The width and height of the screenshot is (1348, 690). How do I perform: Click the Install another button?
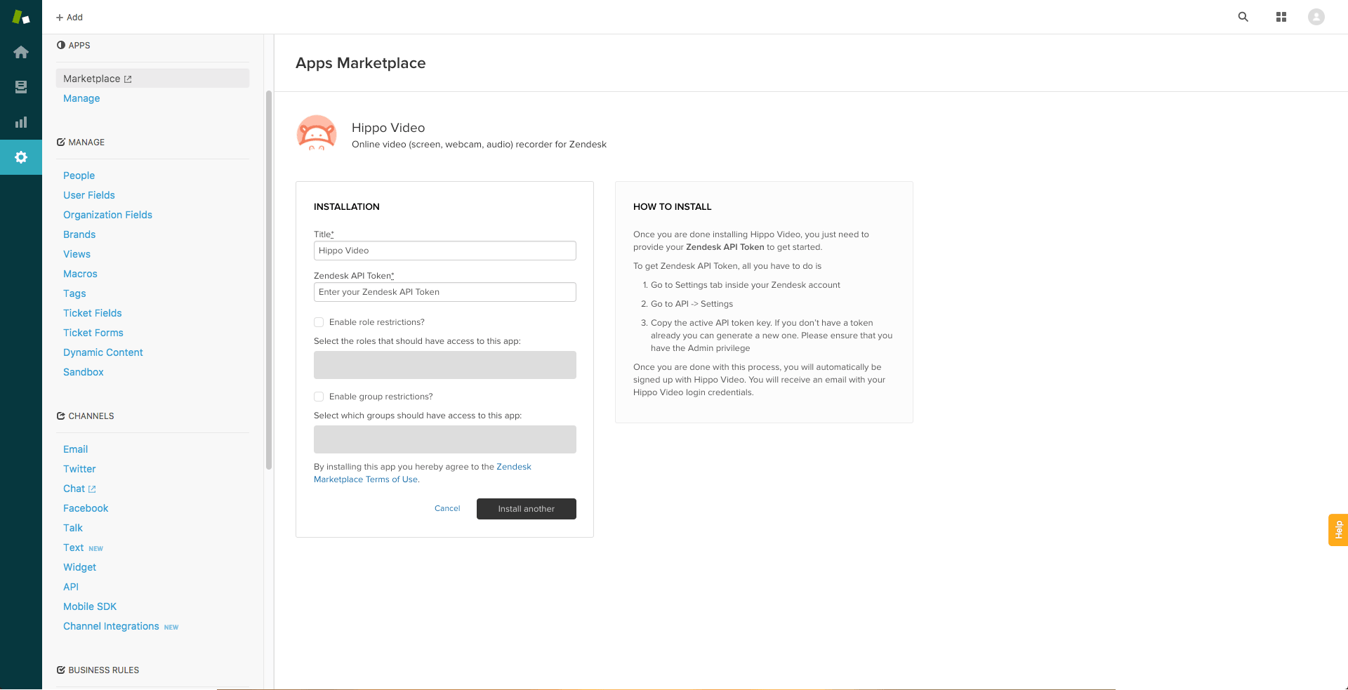click(x=526, y=509)
